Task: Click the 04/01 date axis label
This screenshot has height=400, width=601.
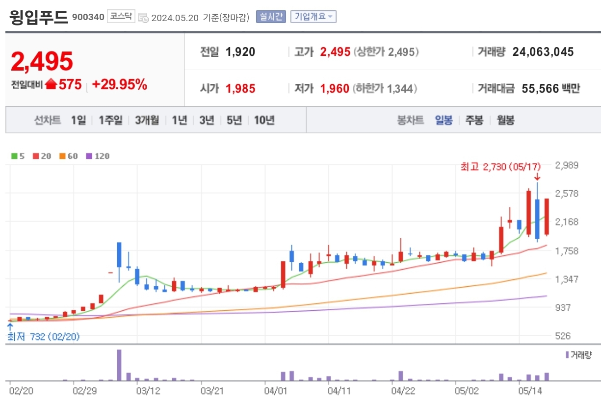Action: [275, 391]
